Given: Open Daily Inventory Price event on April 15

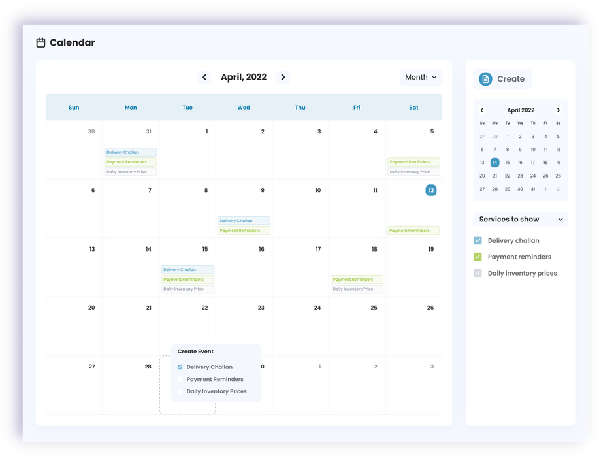Looking at the screenshot, I should point(187,289).
